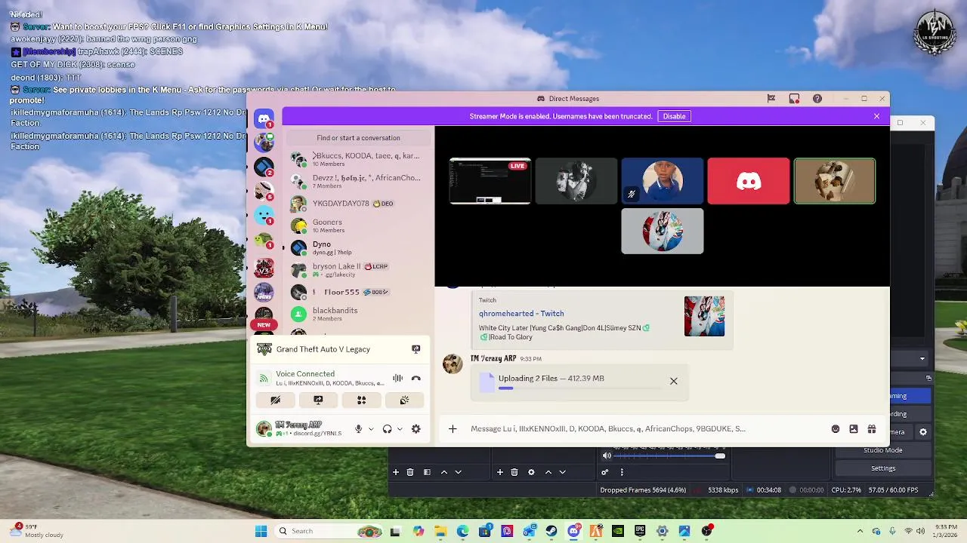Screen dimensions: 967x543
Task: Click the share screen button in voice panel
Action: pyautogui.click(x=318, y=400)
